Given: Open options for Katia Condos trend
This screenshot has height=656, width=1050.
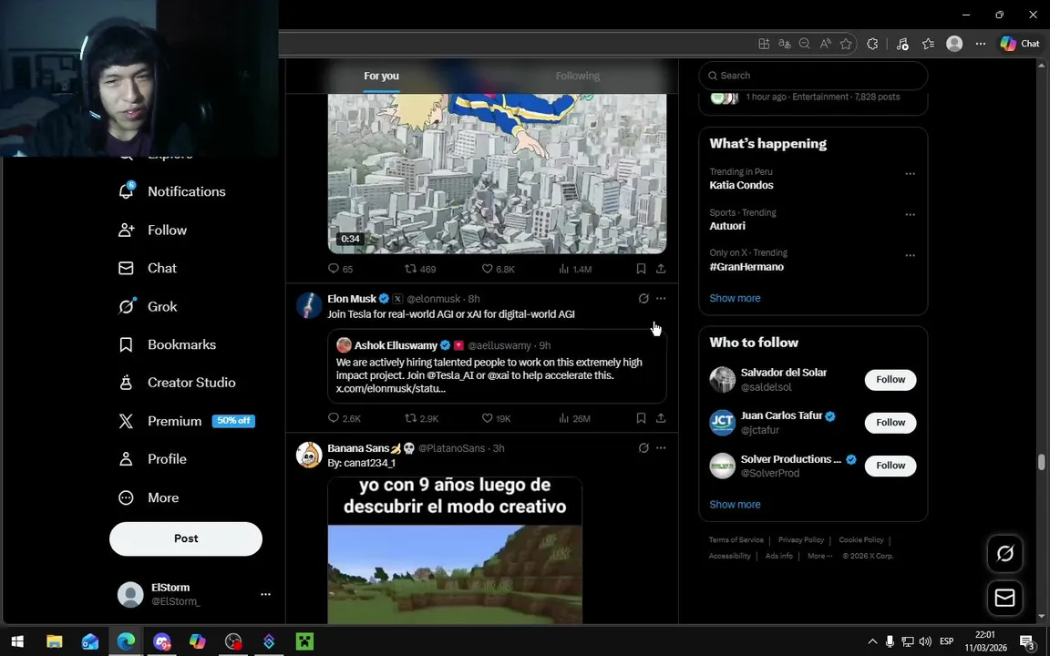Looking at the screenshot, I should [x=910, y=174].
